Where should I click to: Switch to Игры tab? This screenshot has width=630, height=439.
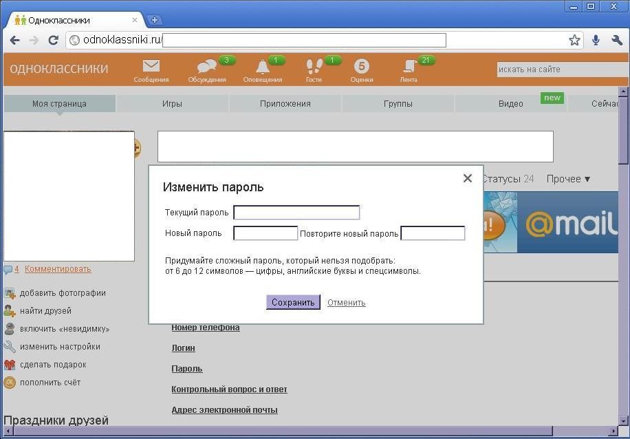tap(173, 104)
